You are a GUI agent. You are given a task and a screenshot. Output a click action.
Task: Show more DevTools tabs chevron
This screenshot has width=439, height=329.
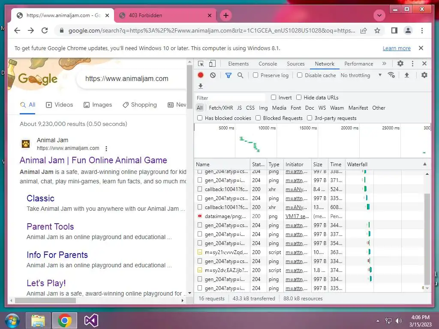click(x=384, y=64)
